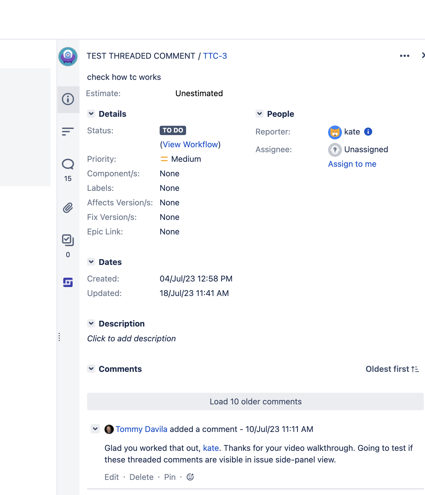Delete Tommy Davila's comment
The width and height of the screenshot is (425, 495).
tap(141, 477)
